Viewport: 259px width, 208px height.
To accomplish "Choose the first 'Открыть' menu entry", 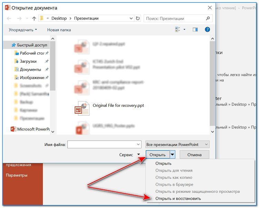I will tap(163, 163).
